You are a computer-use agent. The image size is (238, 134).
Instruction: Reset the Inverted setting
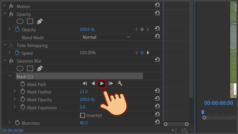pos(157,114)
